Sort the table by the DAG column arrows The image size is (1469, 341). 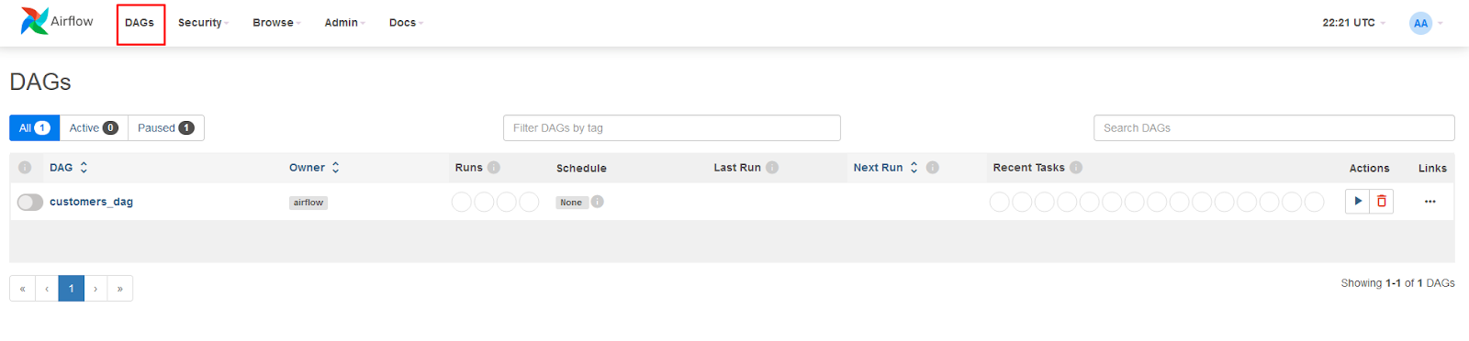[84, 168]
